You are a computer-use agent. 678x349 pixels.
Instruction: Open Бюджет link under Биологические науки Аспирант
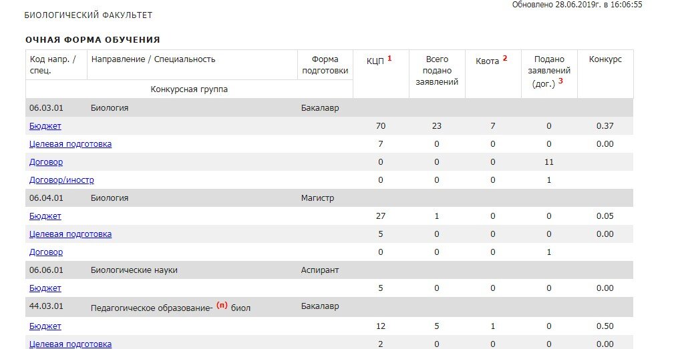point(45,288)
